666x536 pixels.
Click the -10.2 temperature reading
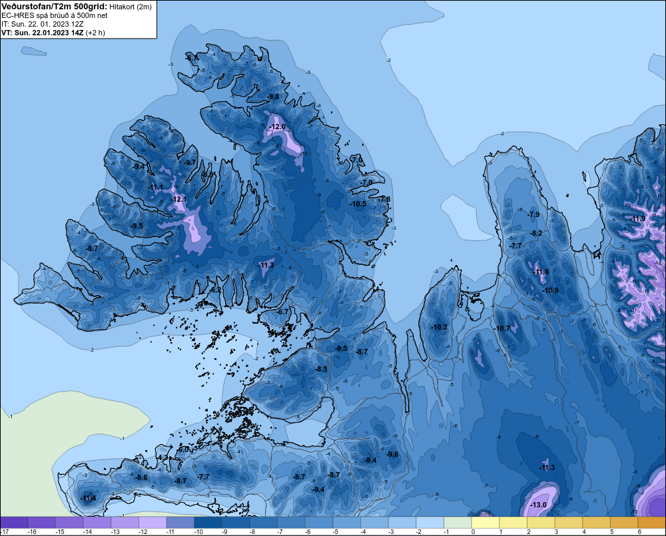439,327
